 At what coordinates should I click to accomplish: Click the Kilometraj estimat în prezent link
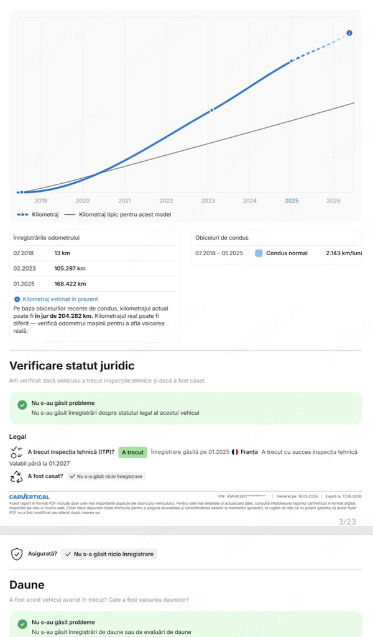click(60, 299)
